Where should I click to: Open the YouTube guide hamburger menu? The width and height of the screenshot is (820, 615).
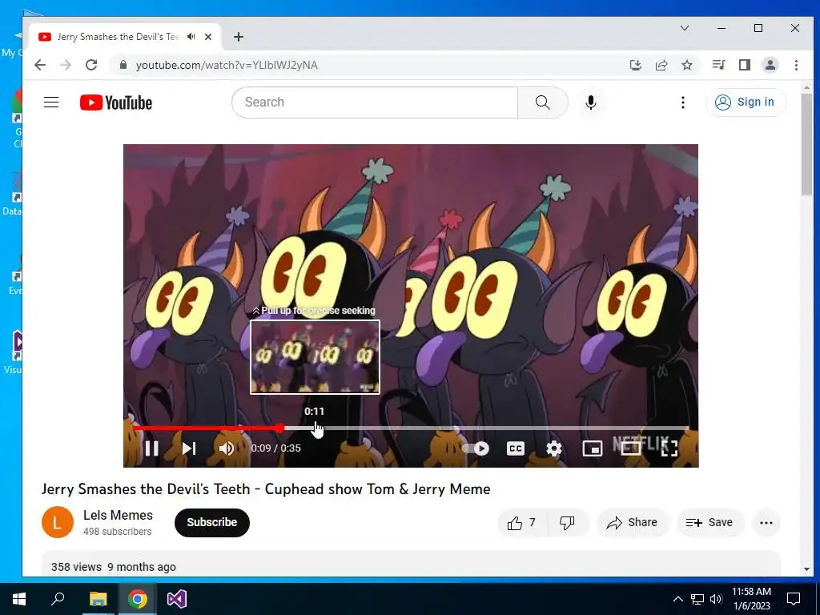tap(51, 102)
